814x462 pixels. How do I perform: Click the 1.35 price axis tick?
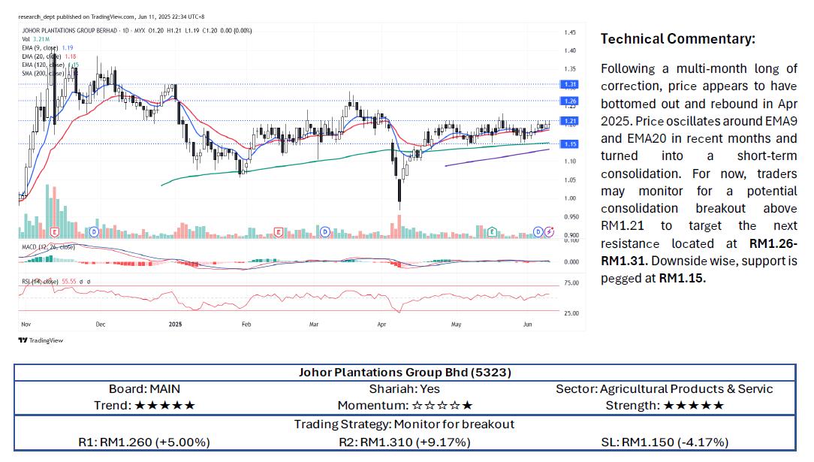coord(570,69)
